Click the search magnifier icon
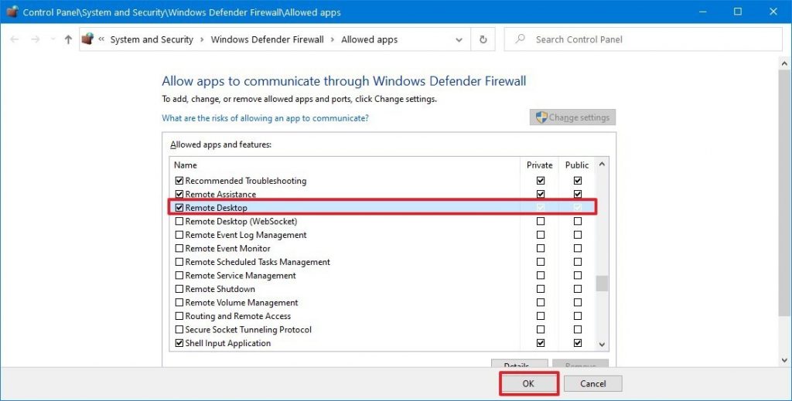This screenshot has height=401, width=792. click(x=520, y=39)
